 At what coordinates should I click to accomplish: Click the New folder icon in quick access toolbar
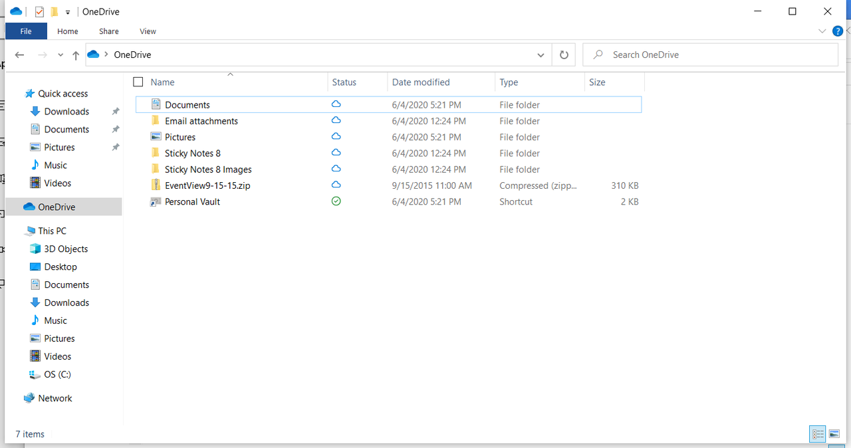(55, 12)
